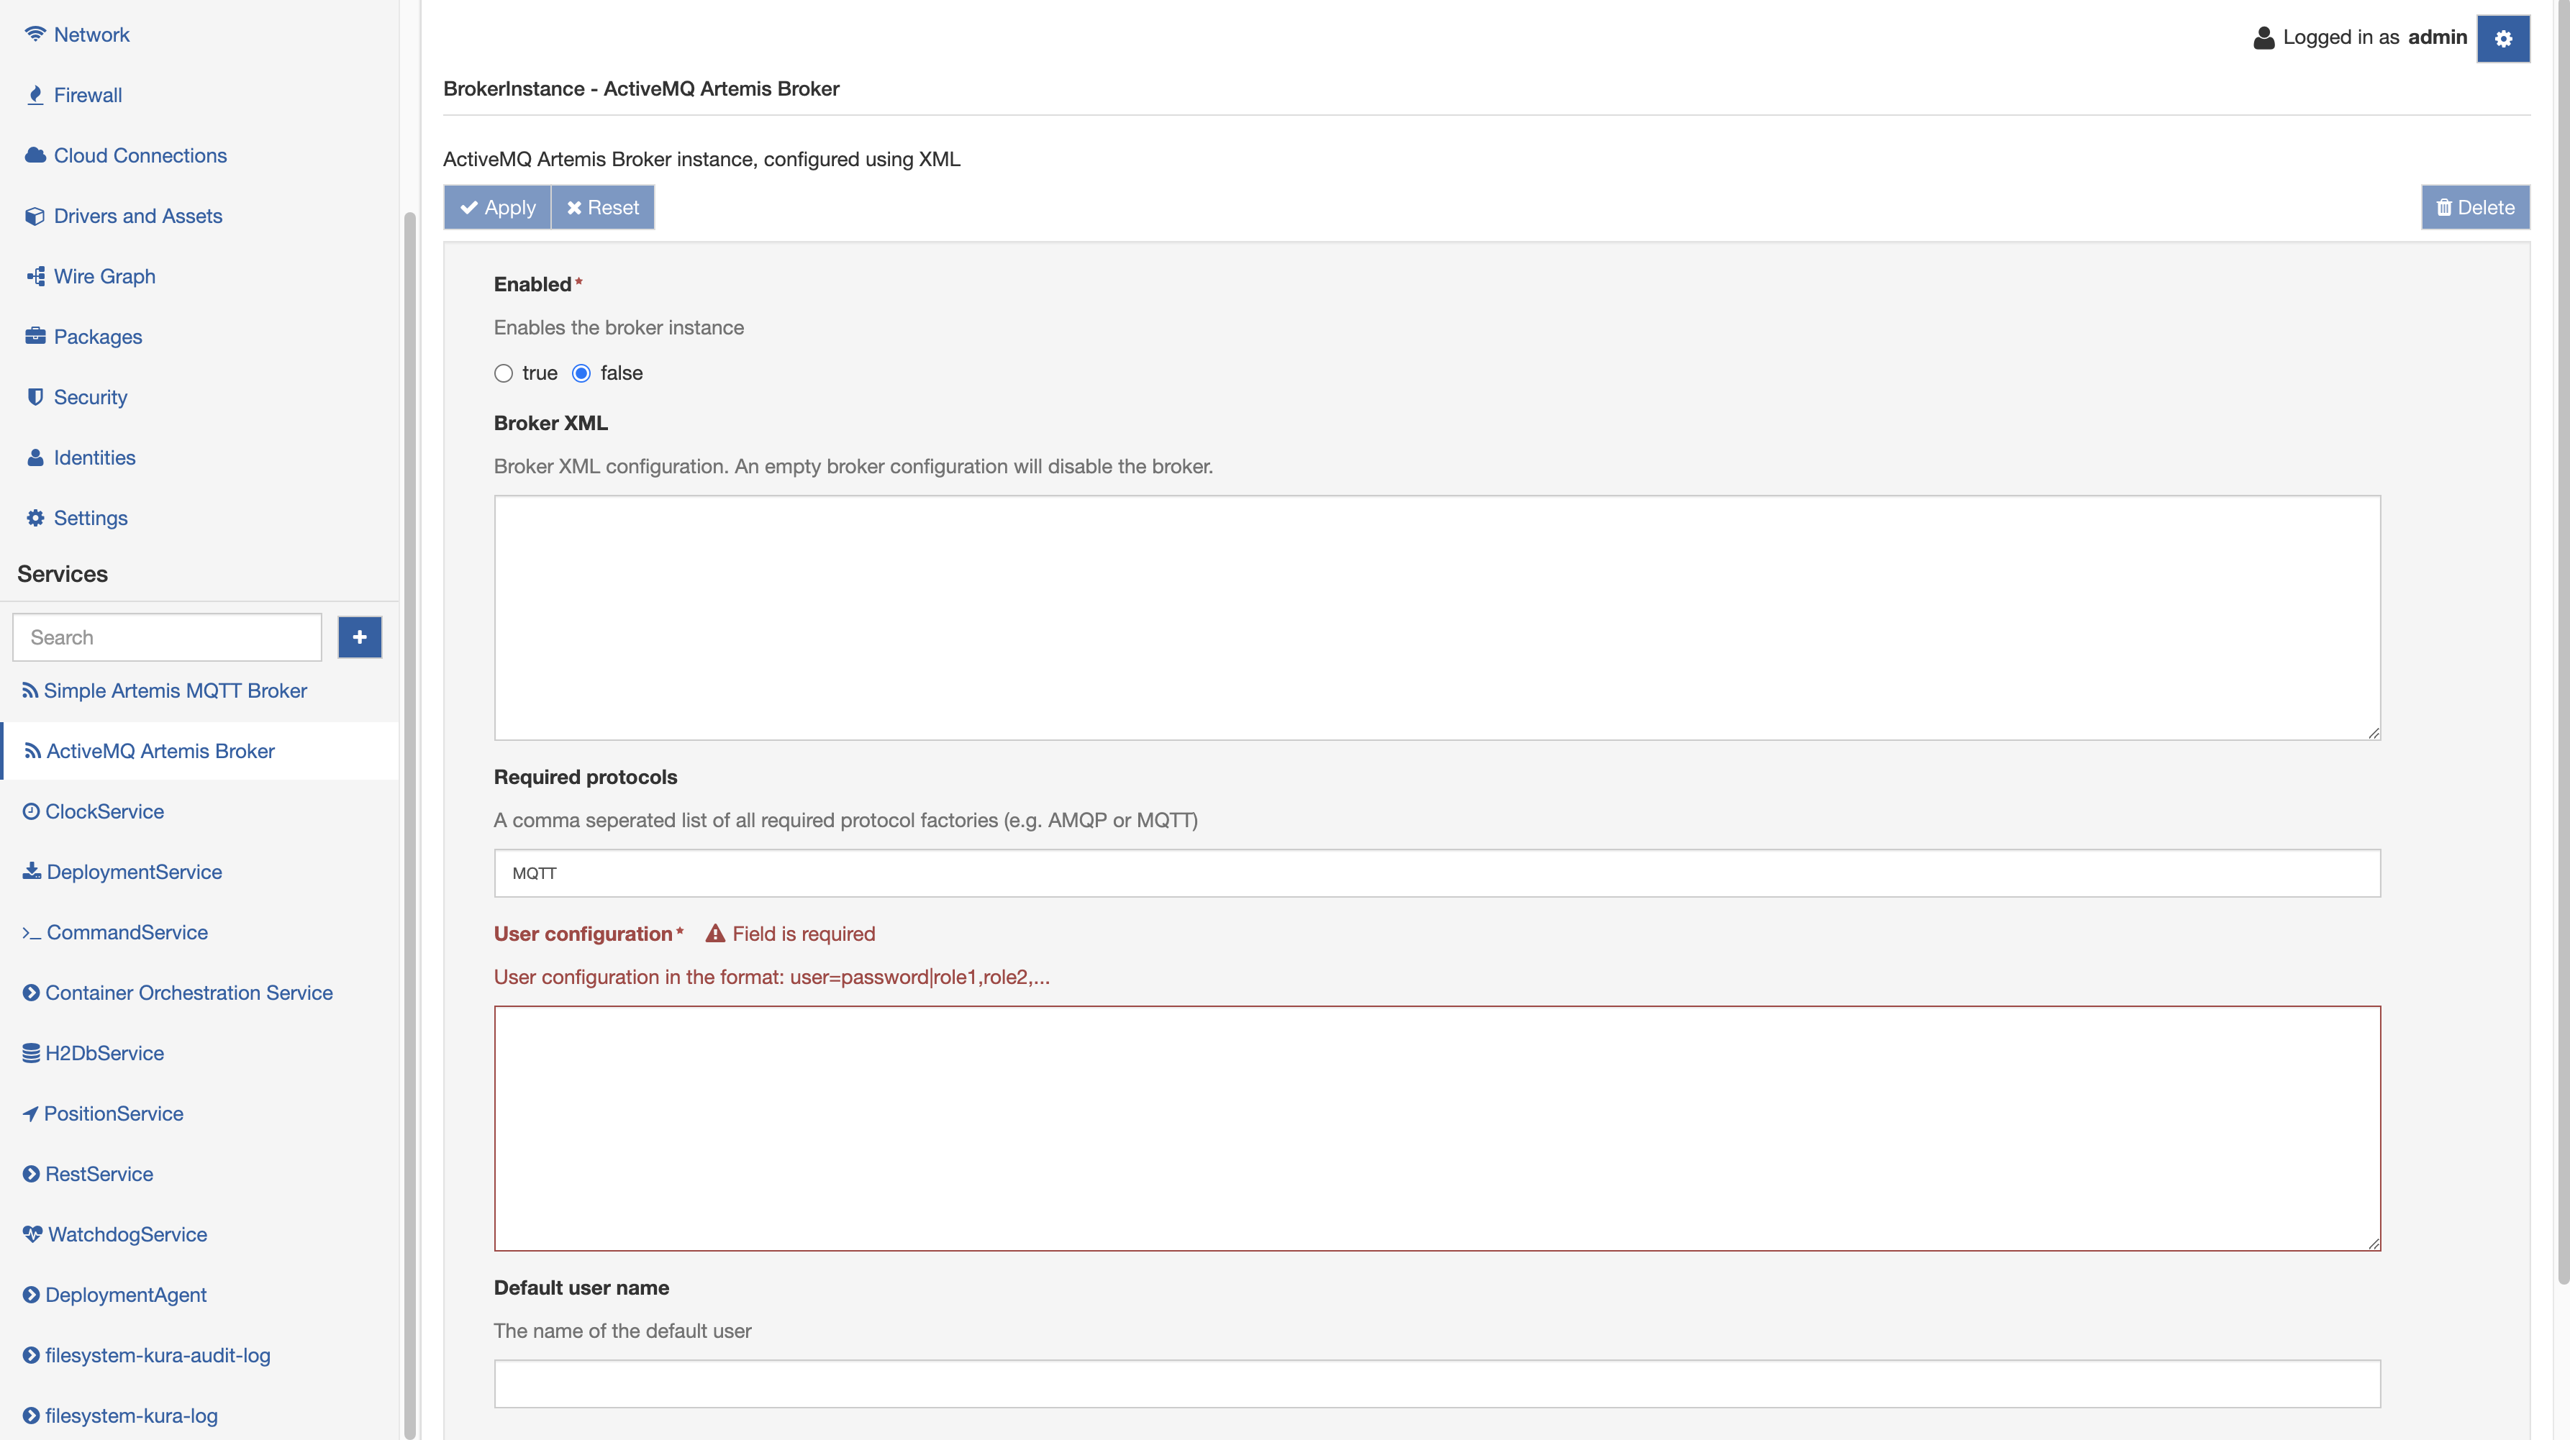Click into the User configuration textarea
Image resolution: width=2570 pixels, height=1440 pixels.
1437,1128
